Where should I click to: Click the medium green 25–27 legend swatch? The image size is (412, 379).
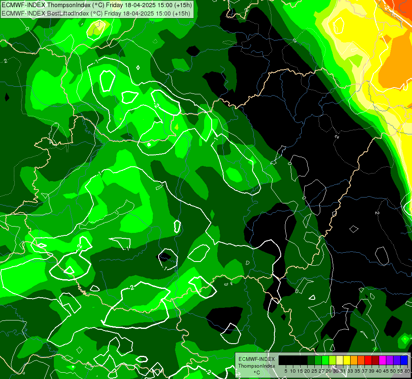coord(318,360)
